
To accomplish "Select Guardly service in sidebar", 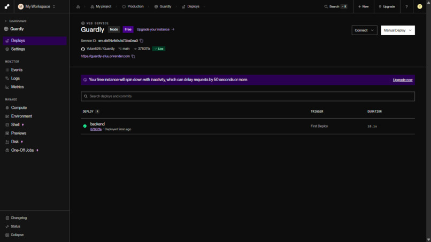I will point(14,29).
